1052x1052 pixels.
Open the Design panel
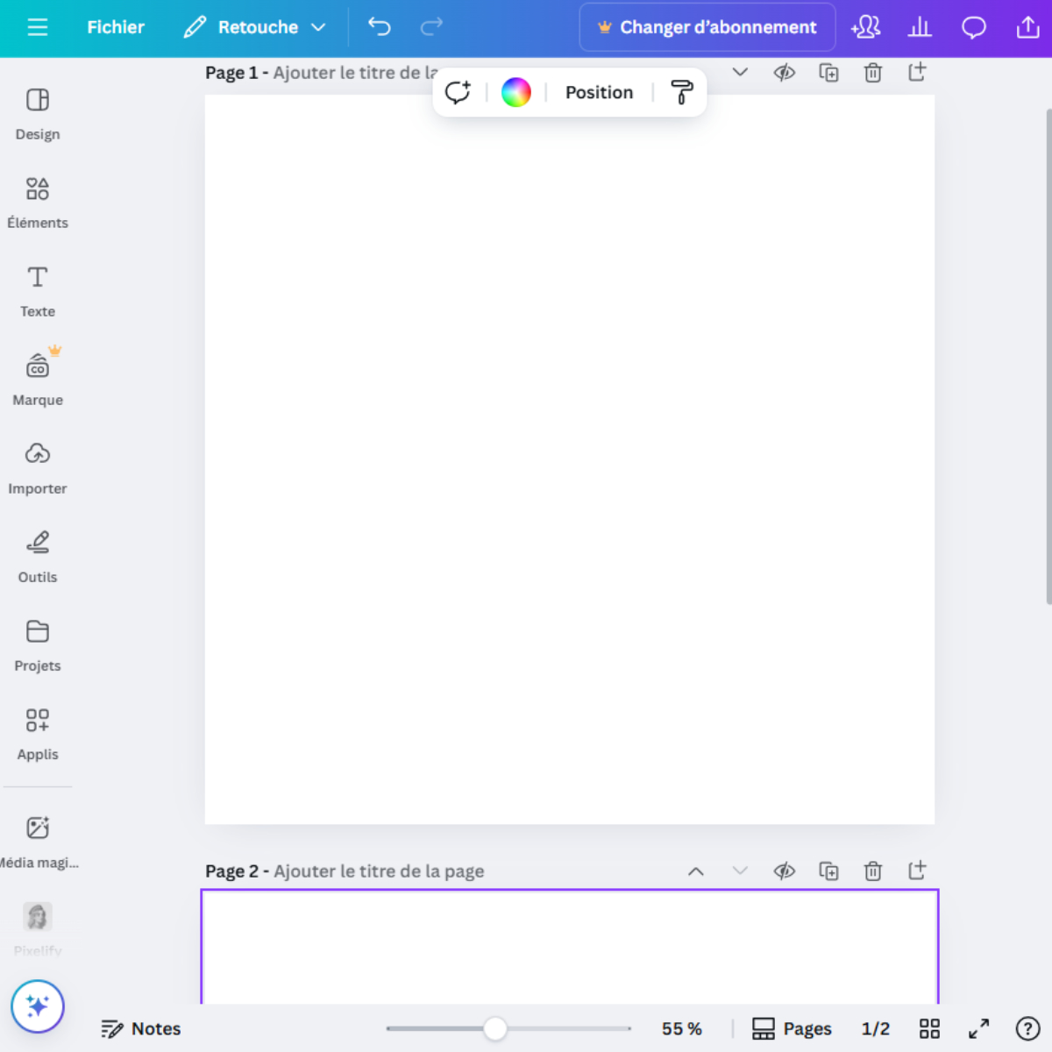click(x=38, y=114)
